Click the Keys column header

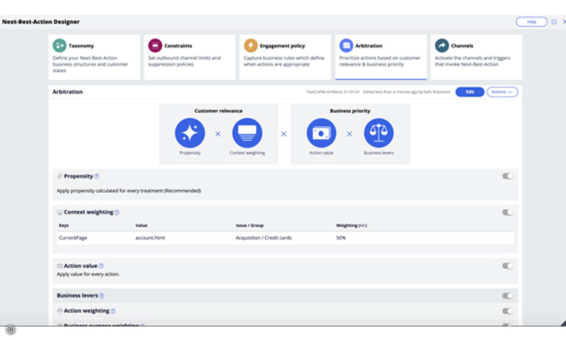coord(64,226)
